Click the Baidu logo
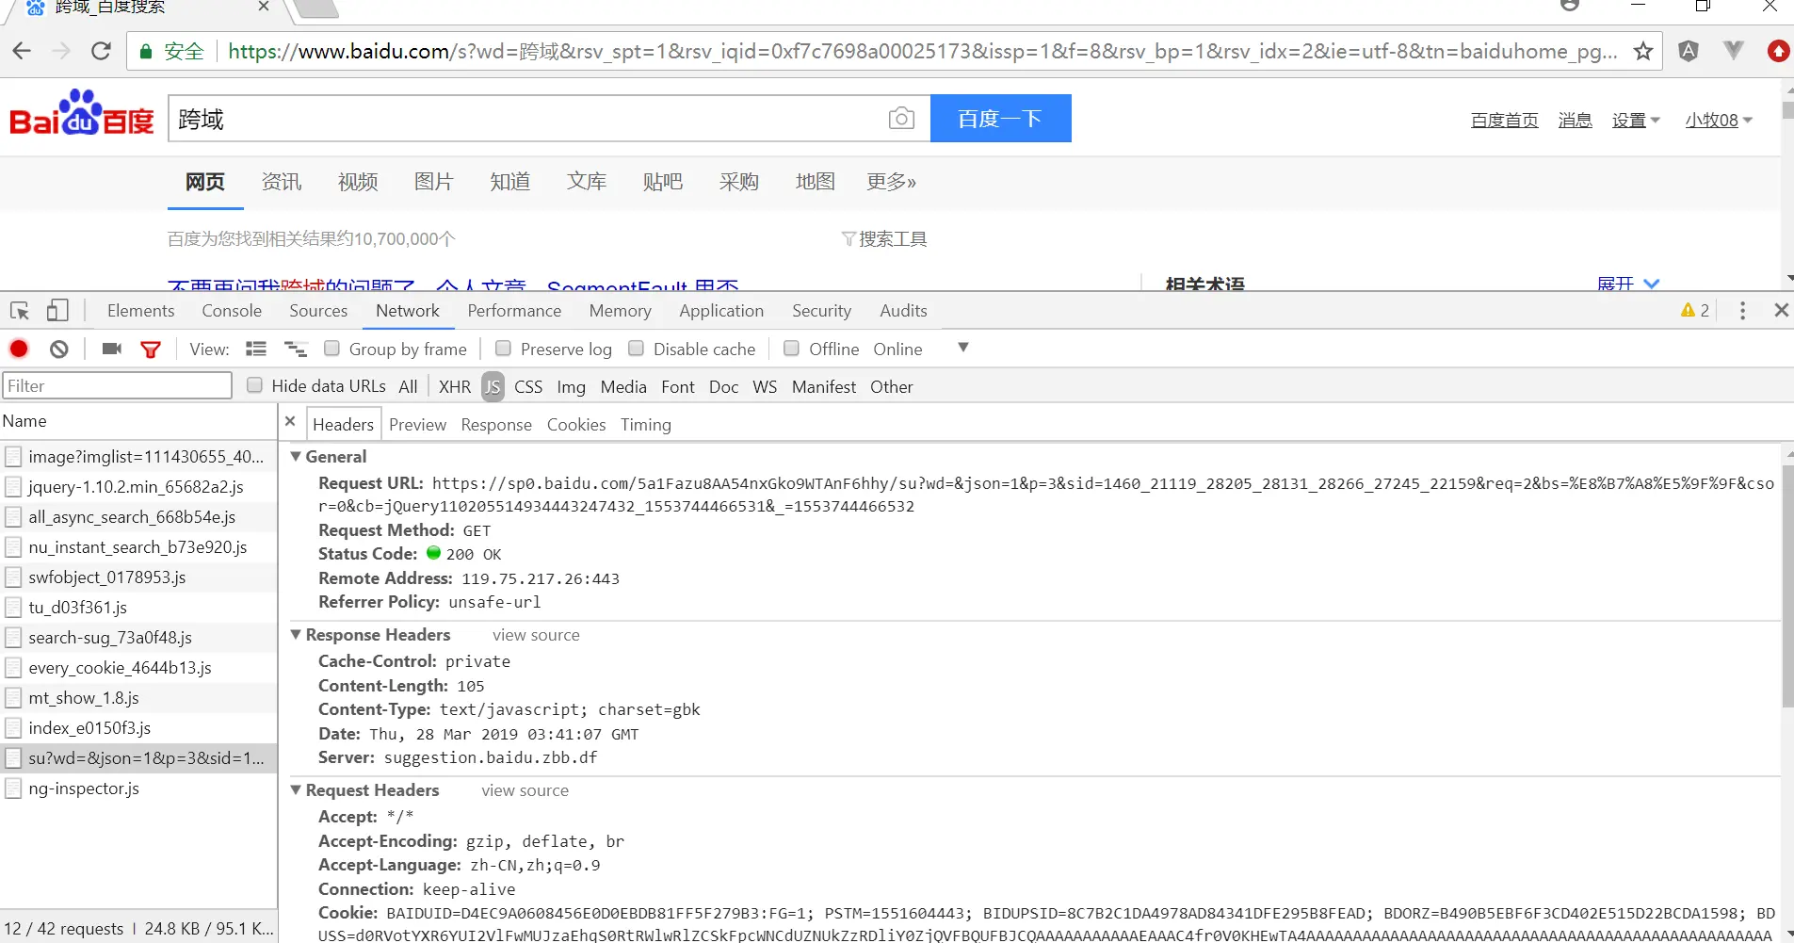 tap(82, 113)
